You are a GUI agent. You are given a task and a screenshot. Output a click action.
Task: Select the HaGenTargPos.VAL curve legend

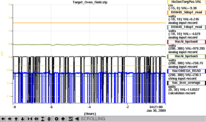pyautogui.click(x=186, y=2)
